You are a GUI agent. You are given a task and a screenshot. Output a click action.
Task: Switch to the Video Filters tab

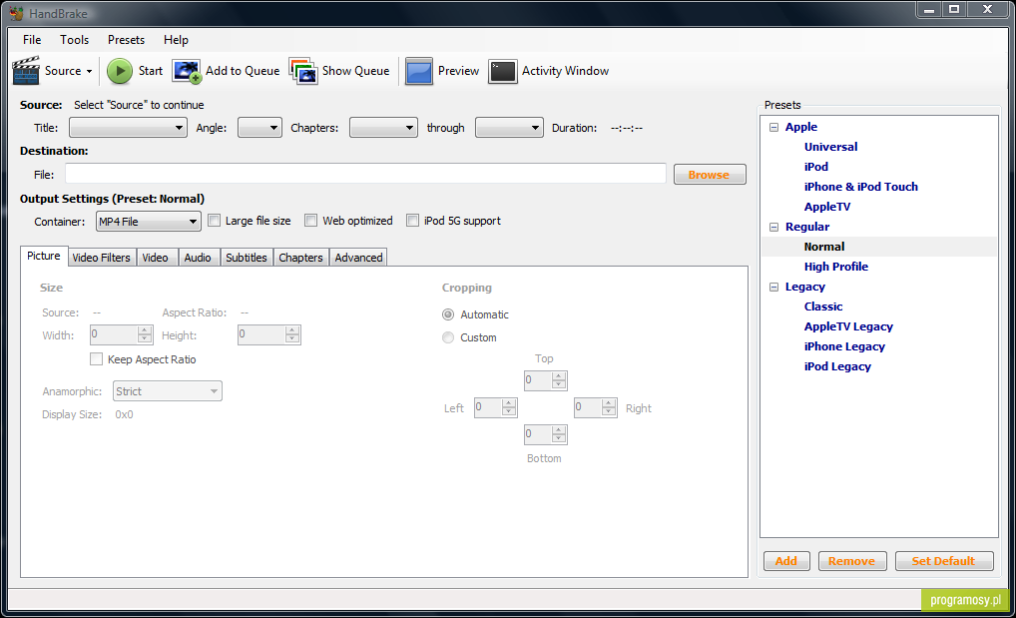tap(101, 258)
